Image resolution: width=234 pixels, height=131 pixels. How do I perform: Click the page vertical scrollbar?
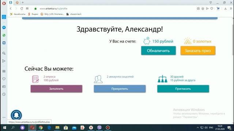(x=233, y=40)
